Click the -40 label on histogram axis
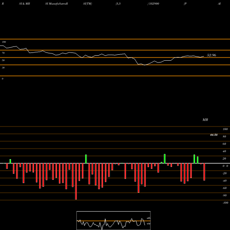230x230 pixels. click(224, 181)
